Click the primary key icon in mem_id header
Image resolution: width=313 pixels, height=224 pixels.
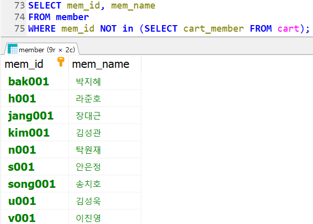[x=61, y=62]
